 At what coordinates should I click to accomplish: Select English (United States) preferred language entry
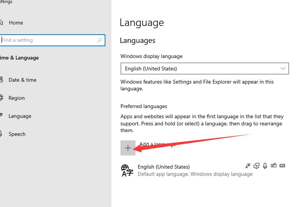[164, 167]
